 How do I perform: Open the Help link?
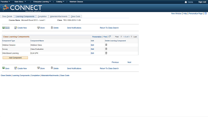click(x=185, y=14)
